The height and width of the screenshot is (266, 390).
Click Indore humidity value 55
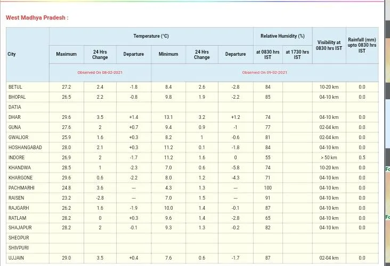click(267, 158)
